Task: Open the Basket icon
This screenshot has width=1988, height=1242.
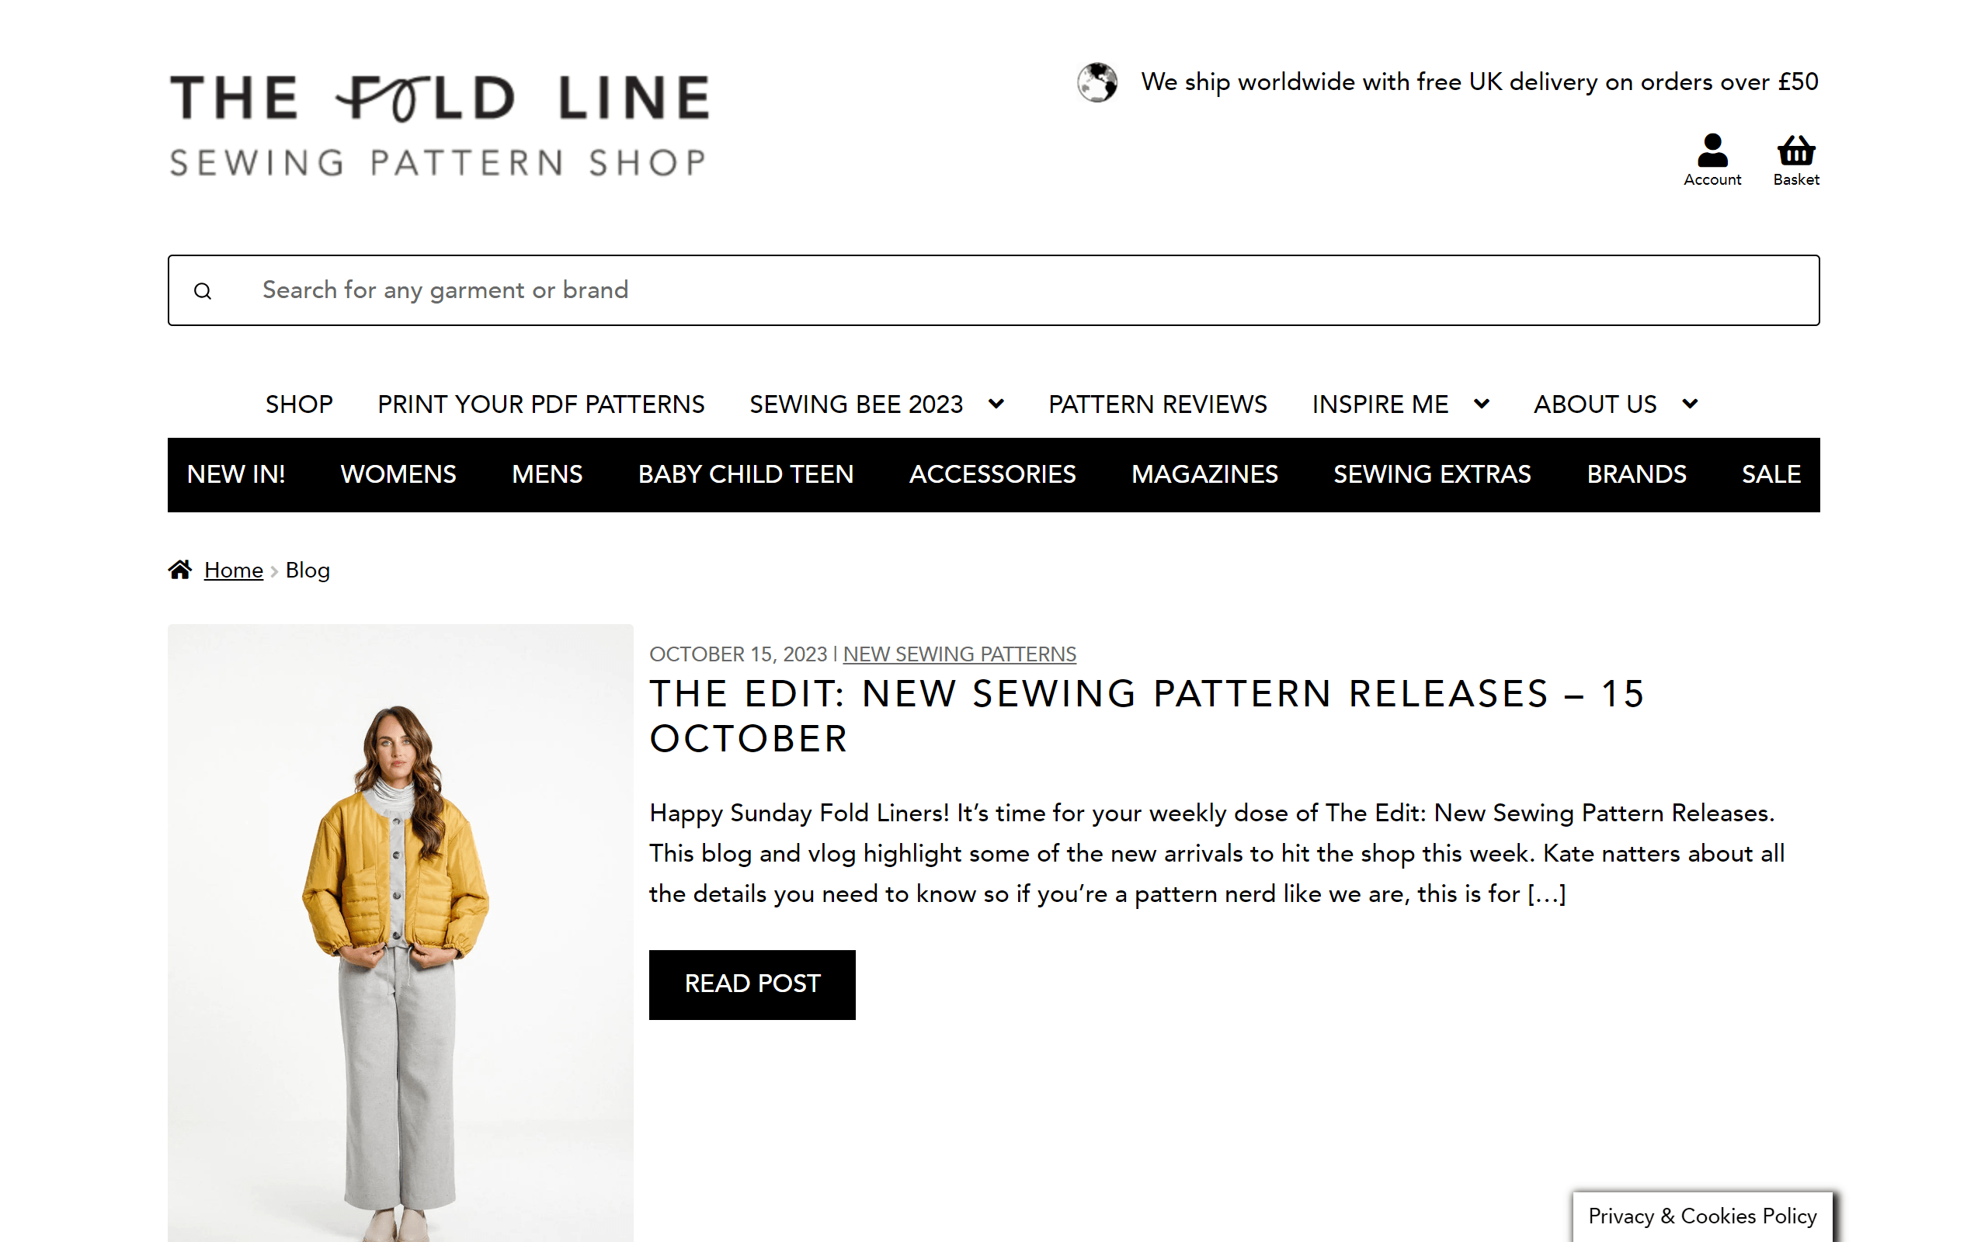Action: pyautogui.click(x=1795, y=151)
